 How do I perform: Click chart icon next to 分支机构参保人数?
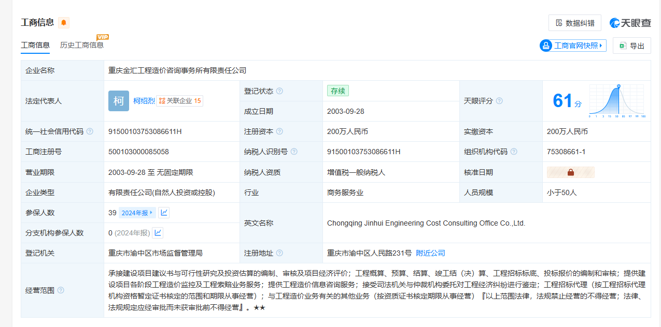coord(158,233)
